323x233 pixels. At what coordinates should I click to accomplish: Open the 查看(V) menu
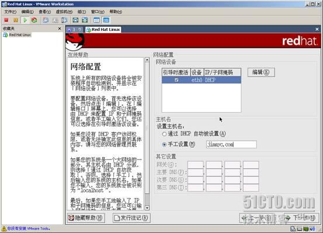click(x=45, y=12)
